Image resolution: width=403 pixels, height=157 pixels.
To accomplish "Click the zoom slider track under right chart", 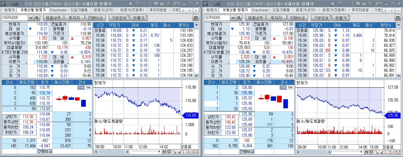I will click(x=347, y=152).
